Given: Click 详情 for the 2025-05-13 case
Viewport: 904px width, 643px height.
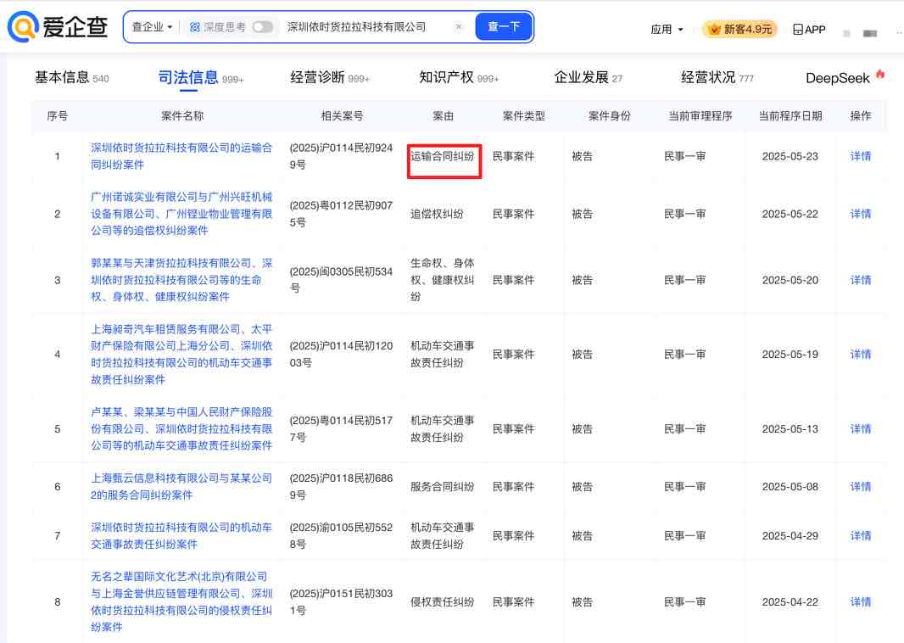Looking at the screenshot, I should tap(860, 428).
